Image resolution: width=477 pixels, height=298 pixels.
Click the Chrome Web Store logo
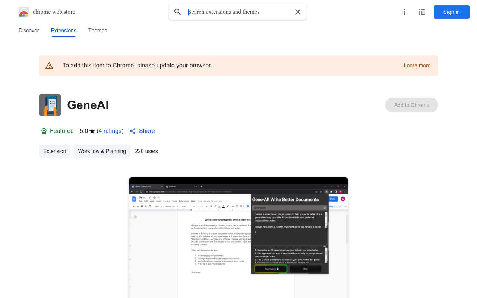(x=24, y=12)
